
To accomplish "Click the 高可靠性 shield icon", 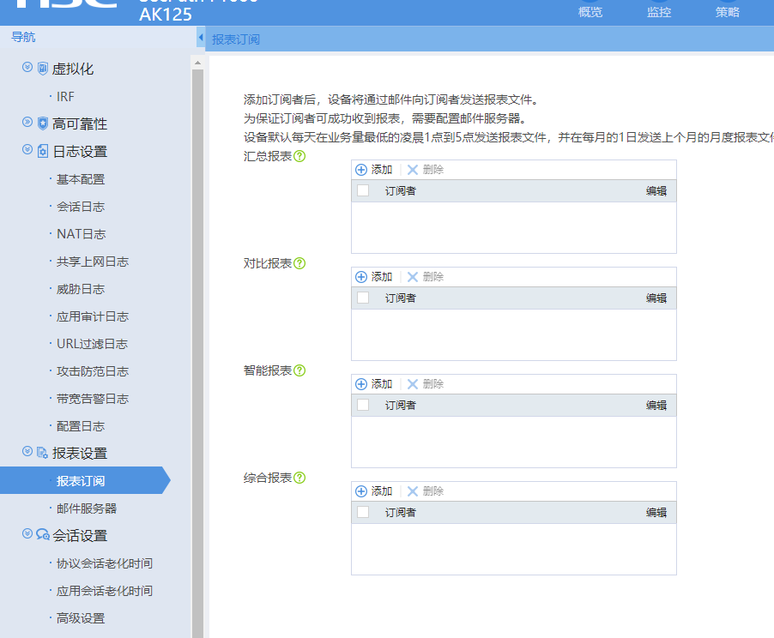I will [x=43, y=123].
